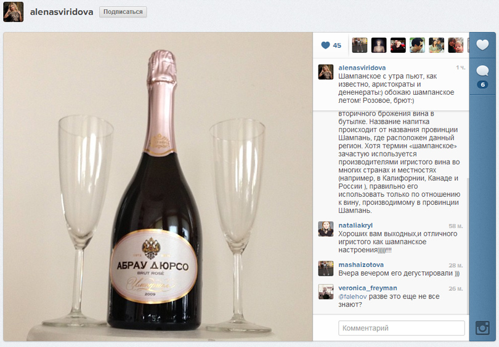Click the comment count badge showing 6

pyautogui.click(x=482, y=84)
